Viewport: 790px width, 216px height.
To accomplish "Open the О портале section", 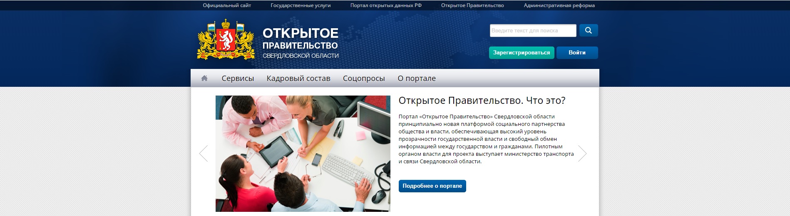I will (416, 79).
